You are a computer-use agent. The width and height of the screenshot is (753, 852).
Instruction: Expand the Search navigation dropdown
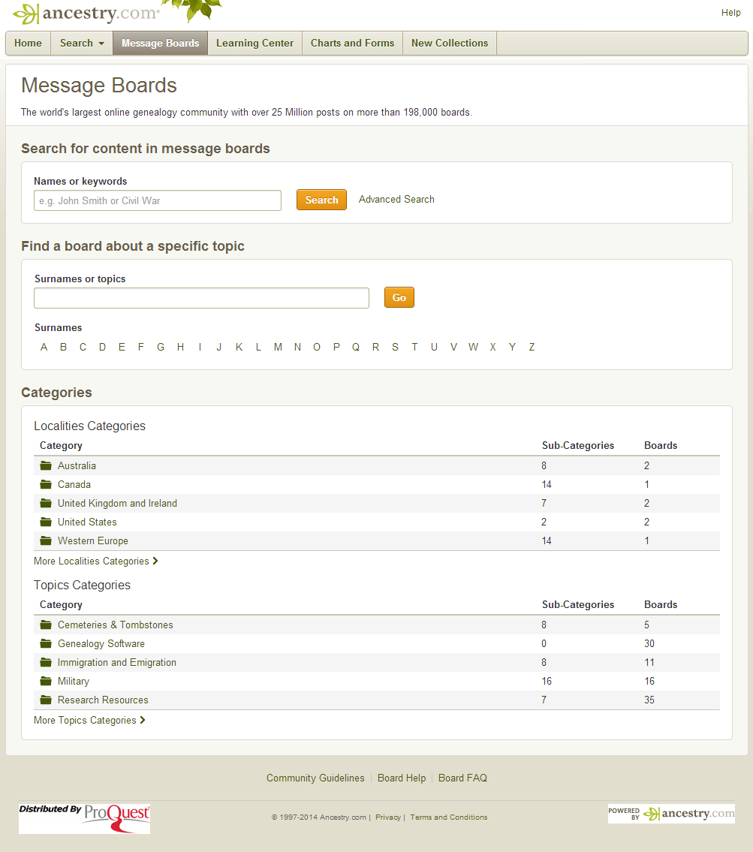tap(81, 43)
